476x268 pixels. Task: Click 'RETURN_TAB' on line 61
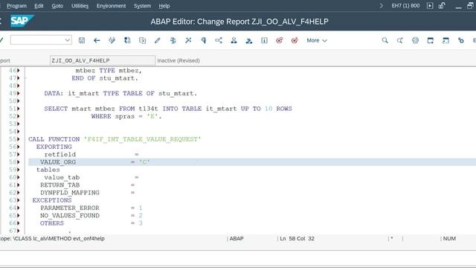tap(59, 185)
